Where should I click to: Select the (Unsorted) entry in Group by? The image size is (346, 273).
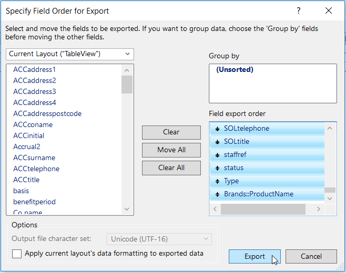point(235,70)
